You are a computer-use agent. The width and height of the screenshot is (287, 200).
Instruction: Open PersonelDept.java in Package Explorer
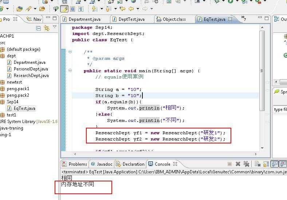pyautogui.click(x=31, y=69)
